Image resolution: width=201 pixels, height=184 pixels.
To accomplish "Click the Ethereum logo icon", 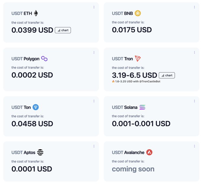I will (x=36, y=13).
